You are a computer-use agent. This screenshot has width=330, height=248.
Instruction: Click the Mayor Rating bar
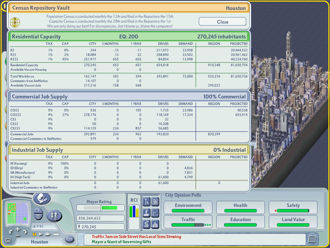(x=101, y=208)
